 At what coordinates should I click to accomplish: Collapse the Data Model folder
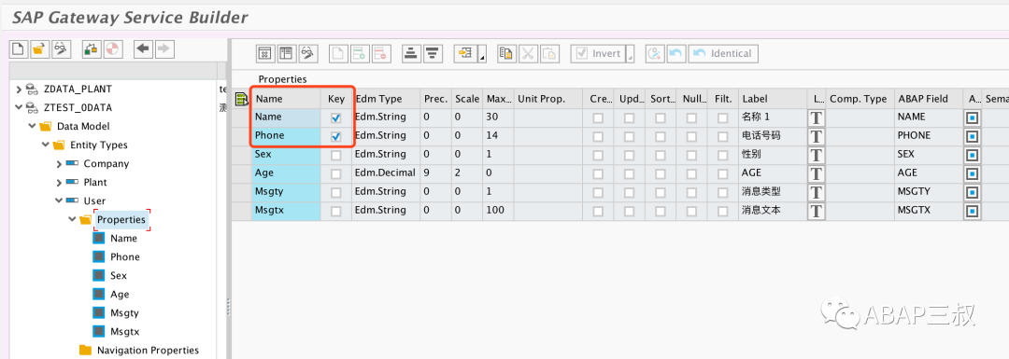point(32,126)
